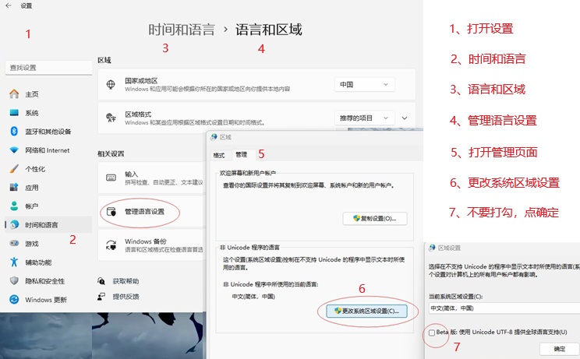Select 网络和 Internet wifi icon

[x=14, y=150]
